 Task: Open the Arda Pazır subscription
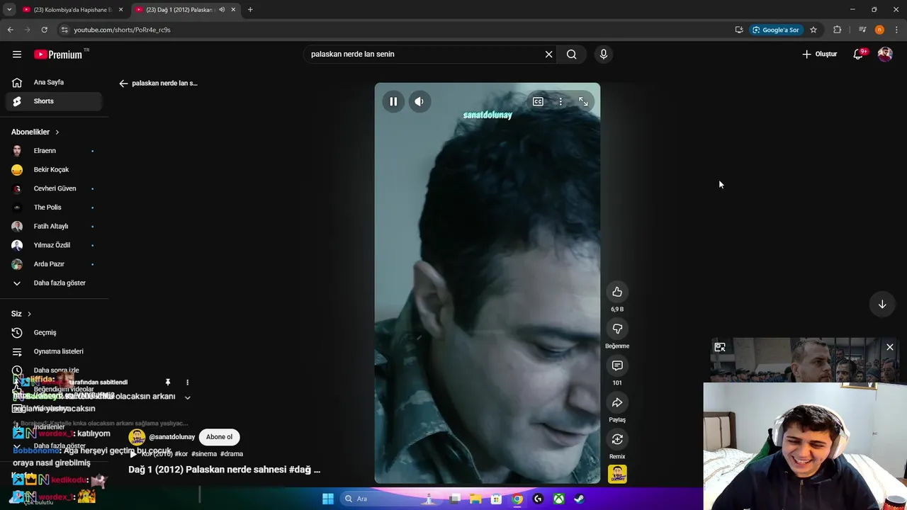click(53, 264)
